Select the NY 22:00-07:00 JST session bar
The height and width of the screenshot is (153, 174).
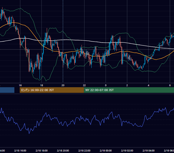(129, 90)
